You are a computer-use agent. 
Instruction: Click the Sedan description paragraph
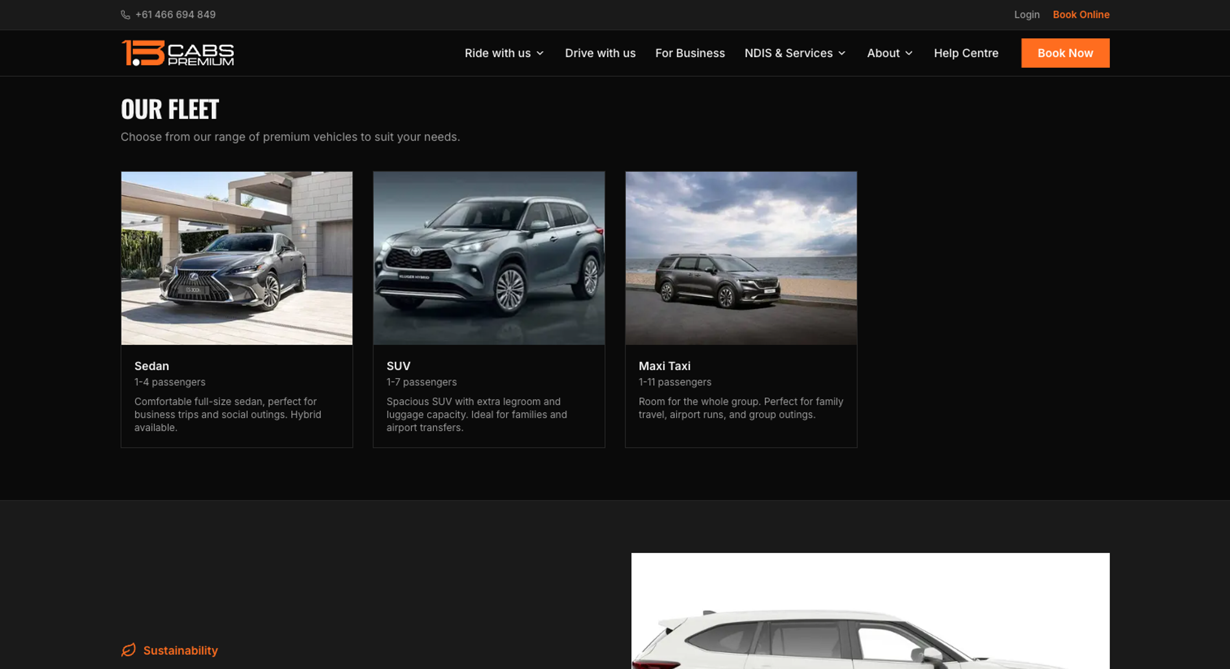pos(228,414)
